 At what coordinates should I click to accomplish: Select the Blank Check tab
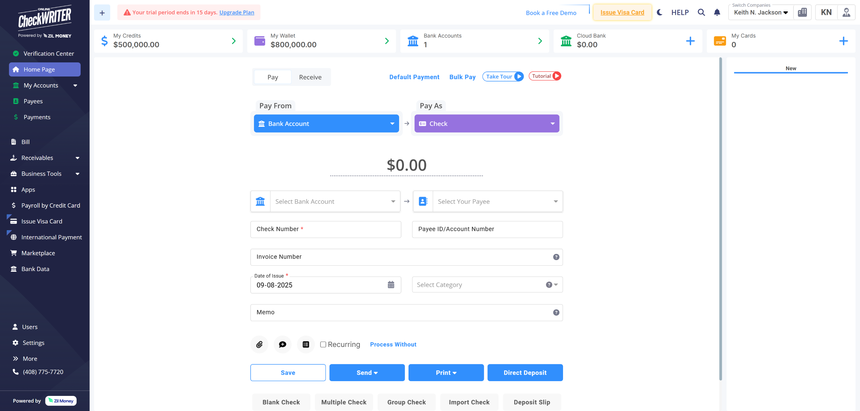click(281, 402)
